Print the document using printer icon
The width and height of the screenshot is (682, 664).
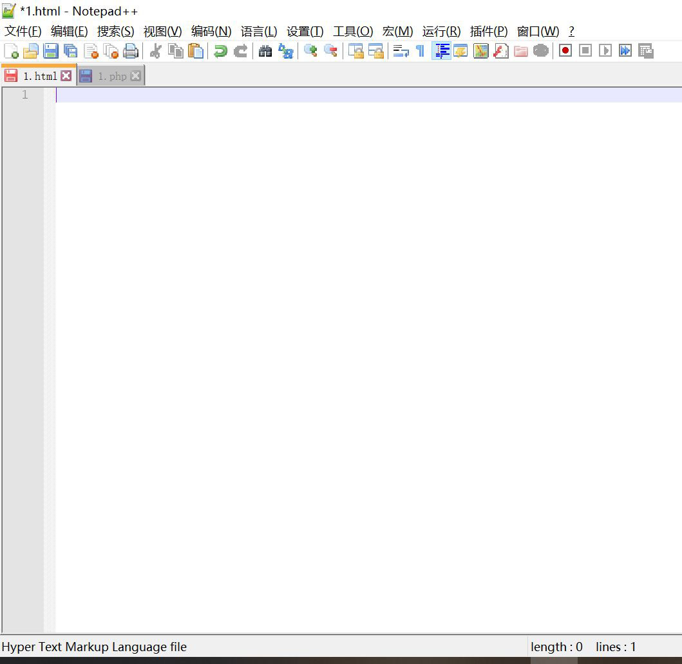pos(131,52)
